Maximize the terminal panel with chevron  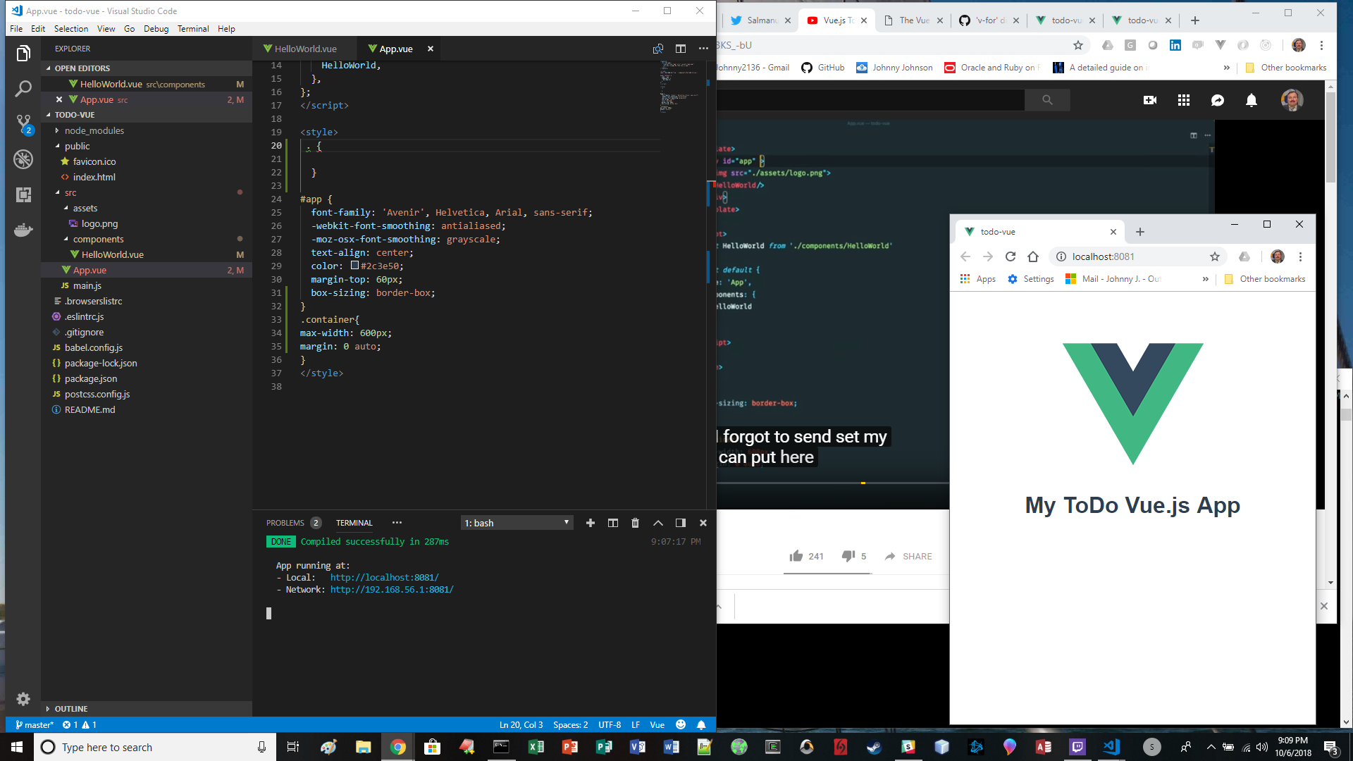tap(657, 523)
